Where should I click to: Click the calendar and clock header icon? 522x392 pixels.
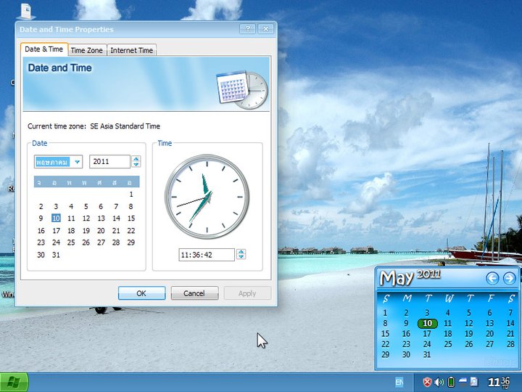click(x=242, y=90)
